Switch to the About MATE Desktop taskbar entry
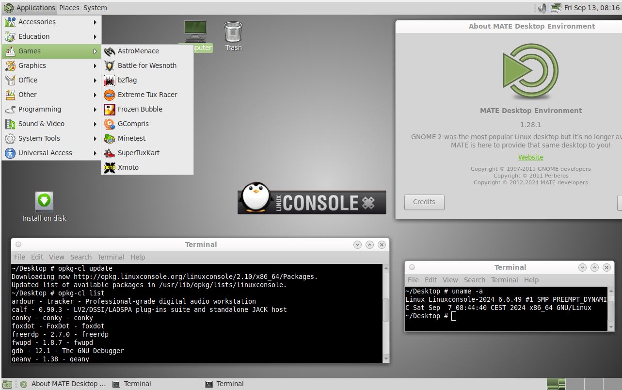 [x=63, y=384]
